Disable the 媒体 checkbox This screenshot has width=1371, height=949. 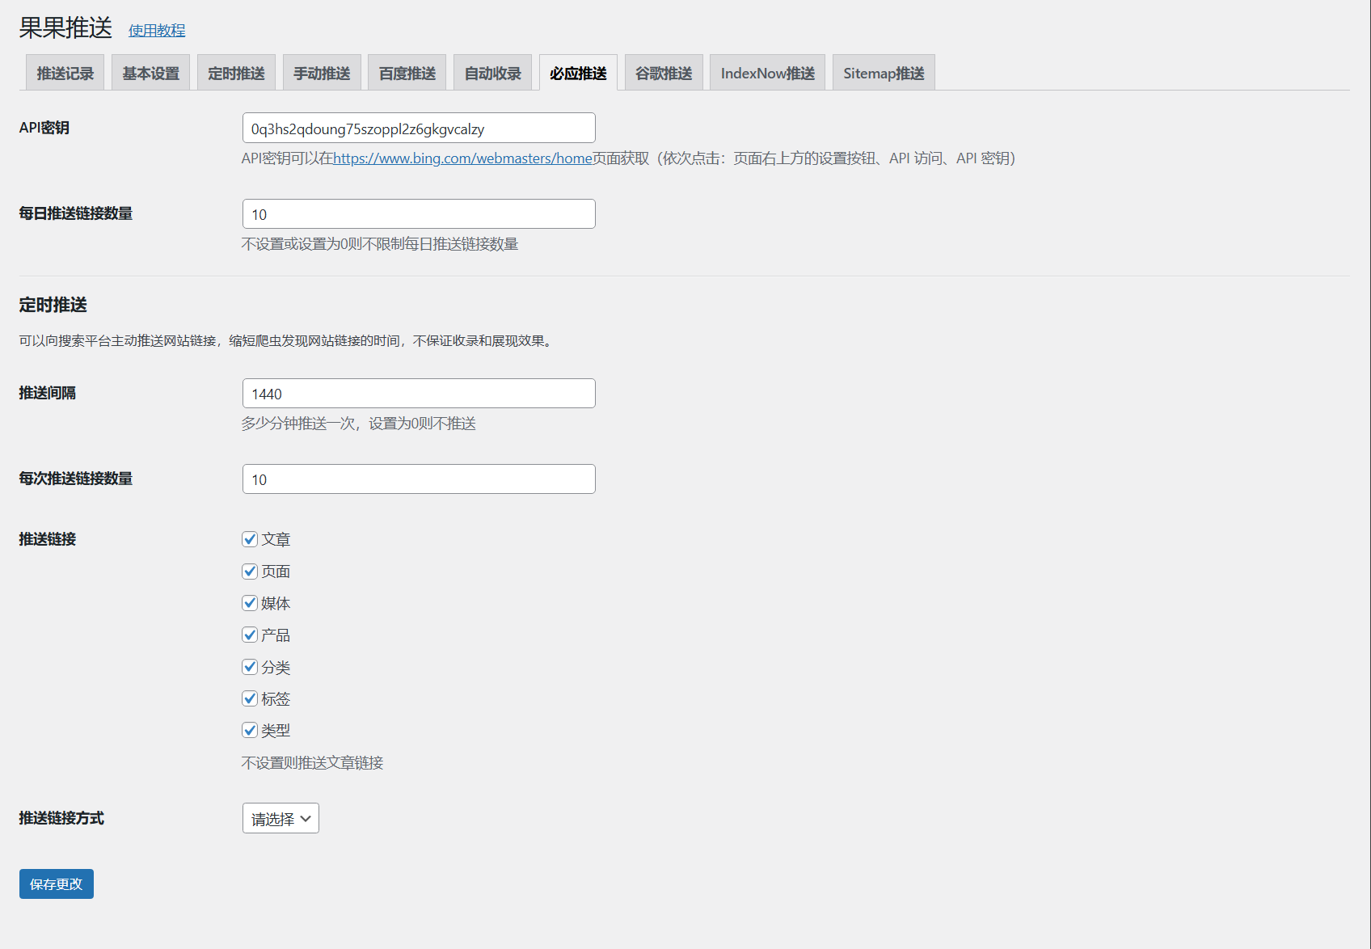(250, 603)
